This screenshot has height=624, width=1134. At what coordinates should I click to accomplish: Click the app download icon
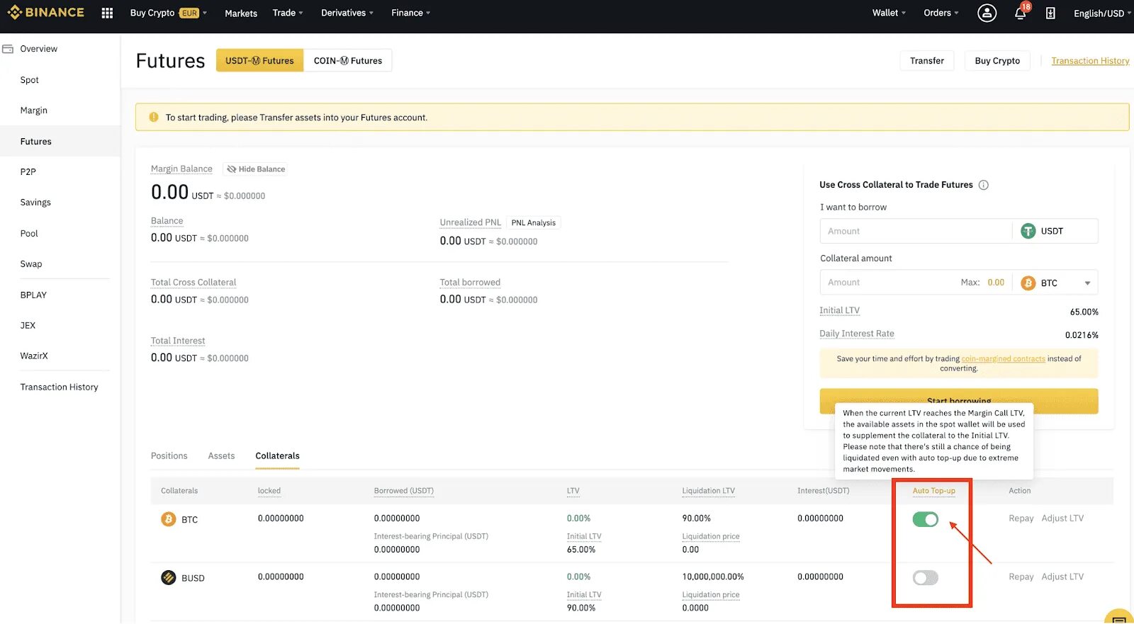1050,13
